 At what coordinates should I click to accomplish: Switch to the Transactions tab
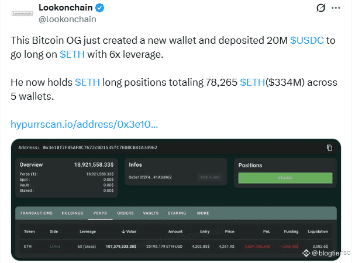[36, 213]
